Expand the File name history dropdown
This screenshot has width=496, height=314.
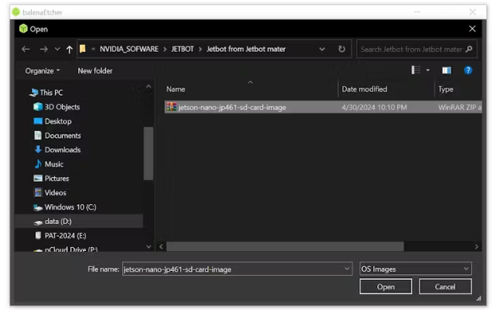coord(347,269)
